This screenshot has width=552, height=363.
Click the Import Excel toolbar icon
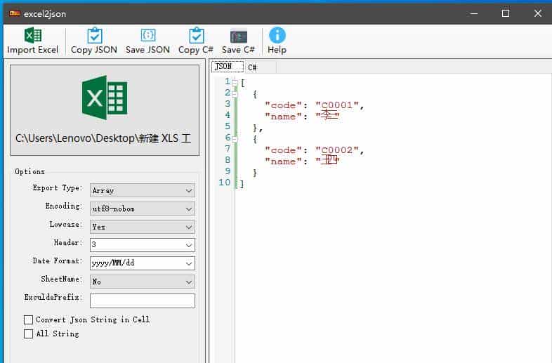tap(33, 35)
